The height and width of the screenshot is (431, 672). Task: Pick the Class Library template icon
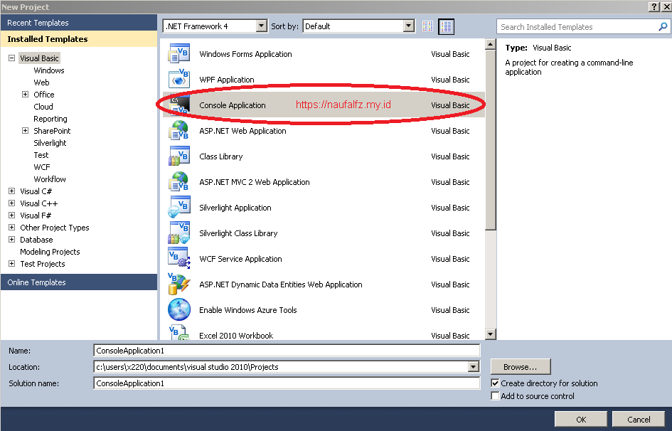pos(179,156)
